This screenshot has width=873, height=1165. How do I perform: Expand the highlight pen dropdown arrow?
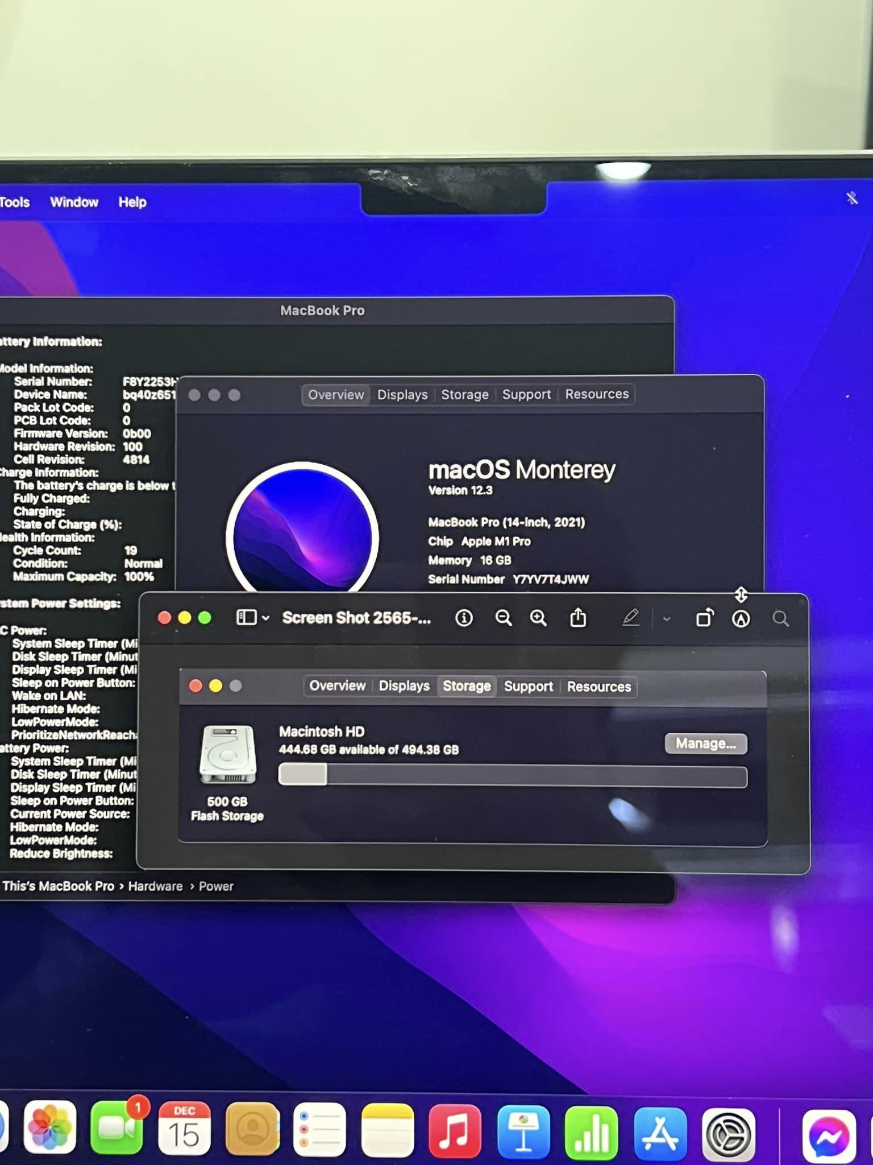667,619
